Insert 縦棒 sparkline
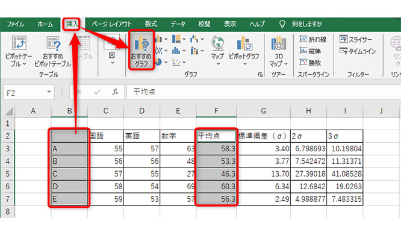401x235 pixels. [310, 51]
